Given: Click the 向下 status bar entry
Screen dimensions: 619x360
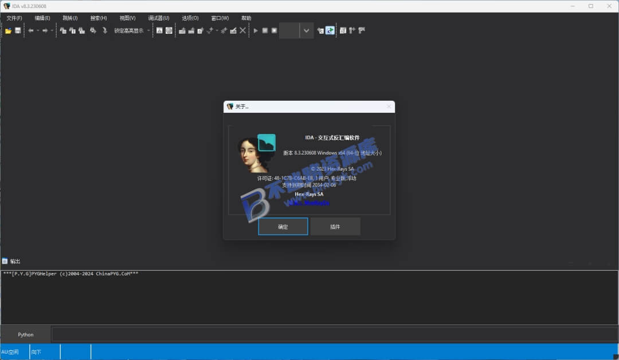Looking at the screenshot, I should 36,352.
